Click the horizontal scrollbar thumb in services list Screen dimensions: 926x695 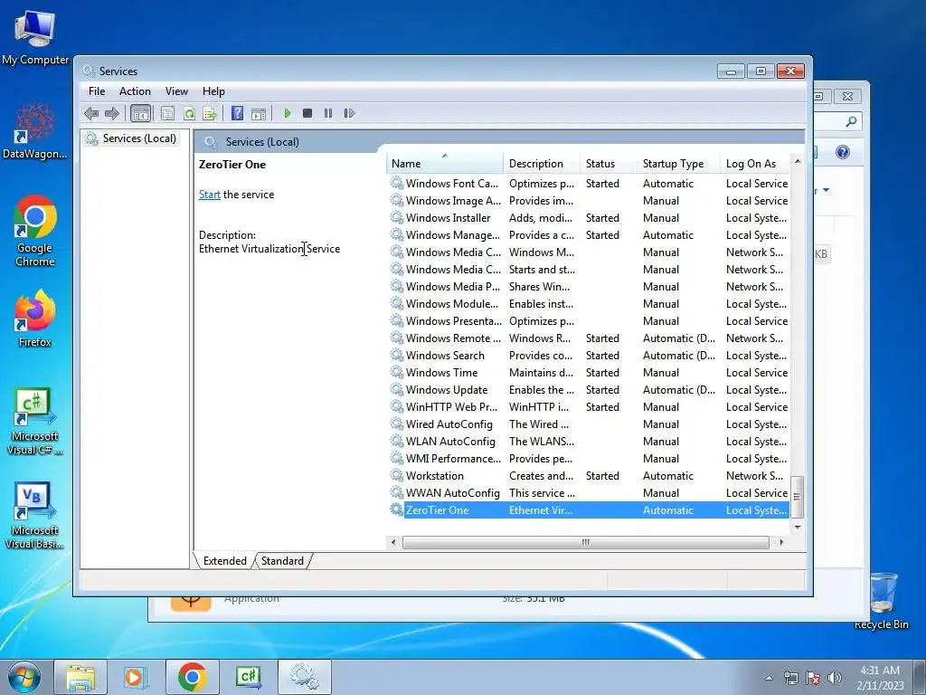[585, 542]
